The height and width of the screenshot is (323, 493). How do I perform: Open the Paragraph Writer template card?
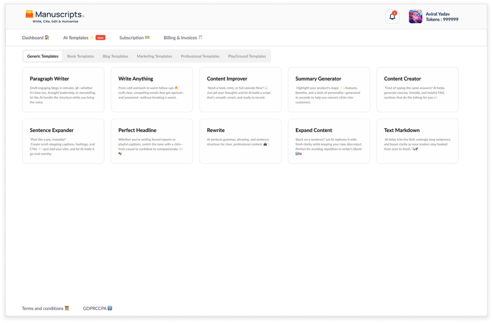[x=63, y=89]
